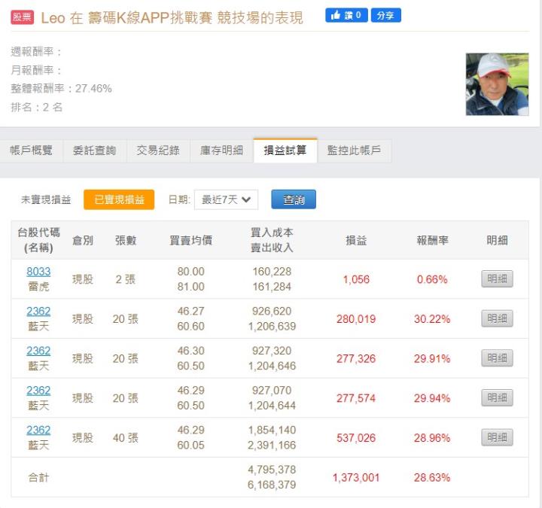Click the 排名:2 名 ranking text
The height and width of the screenshot is (508, 542).
pos(37,107)
